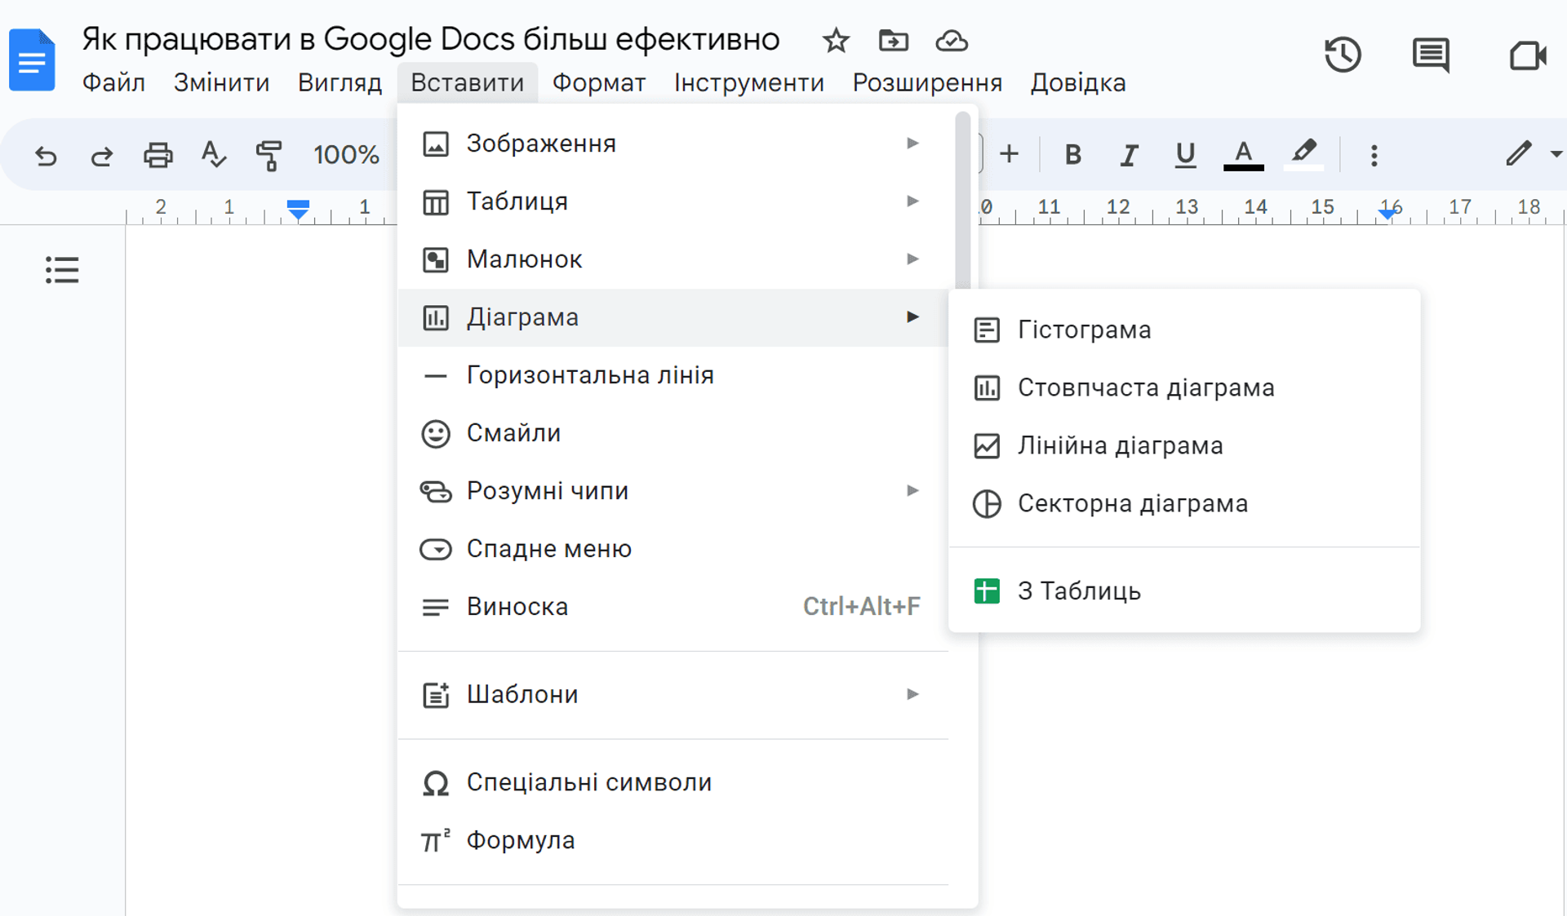Open the Формат menu
The height and width of the screenshot is (916, 1567).
pyautogui.click(x=599, y=82)
